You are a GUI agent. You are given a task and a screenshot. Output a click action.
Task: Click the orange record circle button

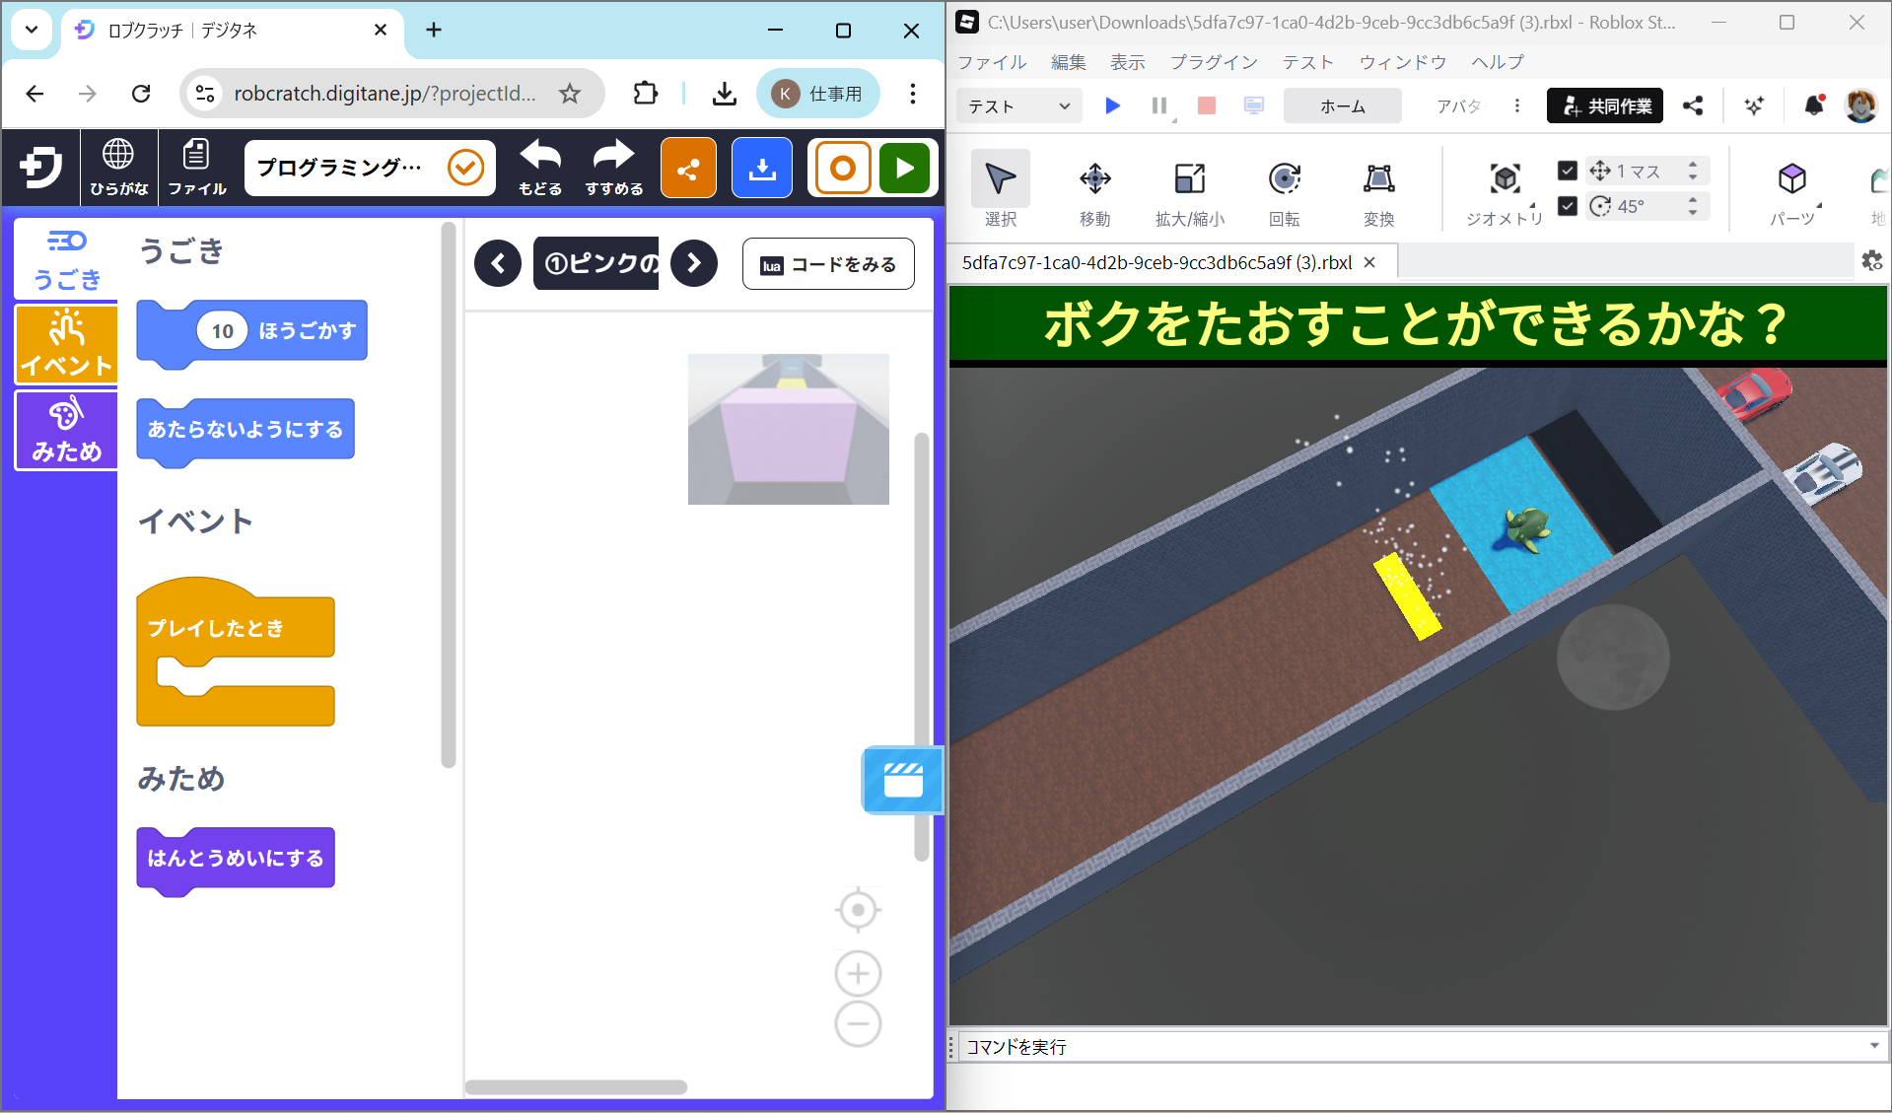pyautogui.click(x=842, y=169)
